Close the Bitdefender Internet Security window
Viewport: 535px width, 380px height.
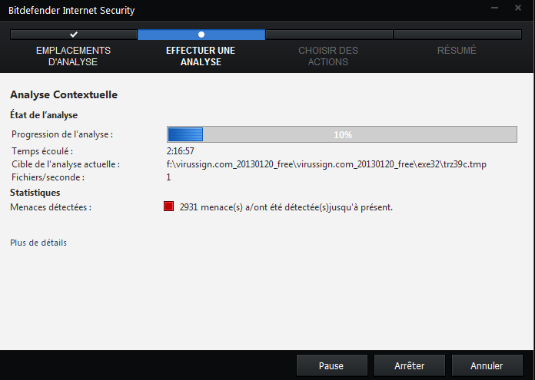pyautogui.click(x=518, y=8)
